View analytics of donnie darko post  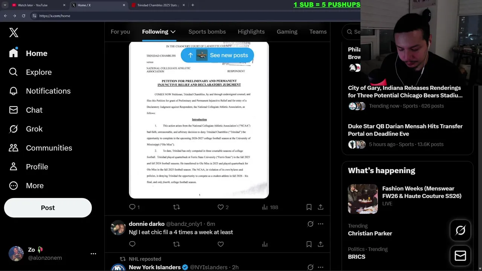pyautogui.click(x=265, y=244)
